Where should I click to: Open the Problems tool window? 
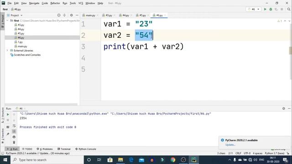point(45,149)
